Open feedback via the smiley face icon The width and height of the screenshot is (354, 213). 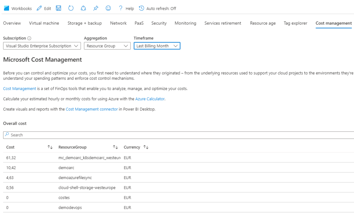(x=108, y=8)
